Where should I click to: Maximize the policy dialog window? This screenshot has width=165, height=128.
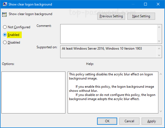[145, 4]
